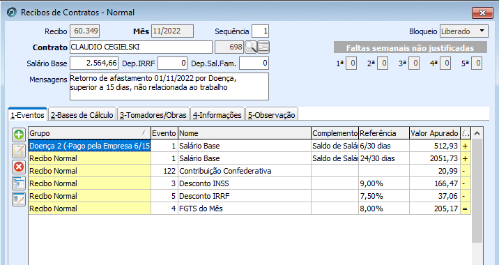Image resolution: width=499 pixels, height=265 pixels.
Task: Select the Contribuição Confederativa row
Action: (x=249, y=171)
